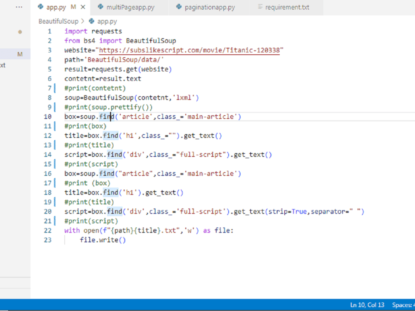The image size is (415, 311).
Task: Click 'file.write()' on line 23
Action: pyautogui.click(x=103, y=240)
